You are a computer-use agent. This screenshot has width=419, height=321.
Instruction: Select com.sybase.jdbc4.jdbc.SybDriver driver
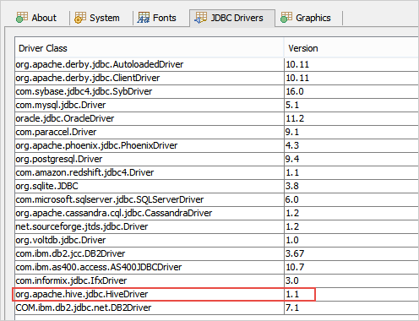pos(217,91)
